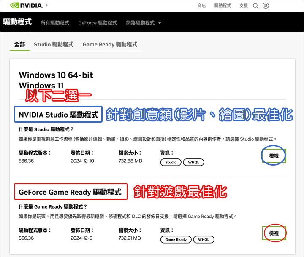304x257 pixels.
Task: Click 什麼是 Studio 驅動程式？ text
Action: (x=46, y=129)
